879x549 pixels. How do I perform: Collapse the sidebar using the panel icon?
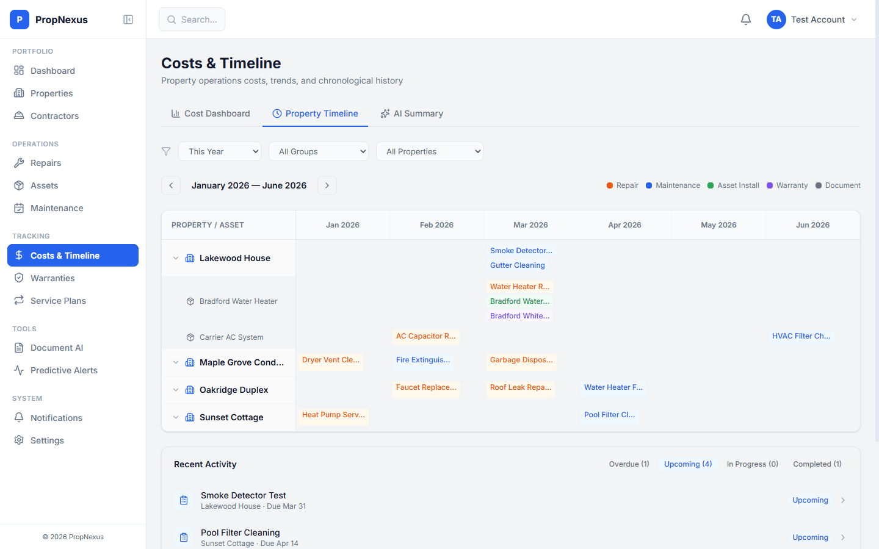click(x=128, y=19)
